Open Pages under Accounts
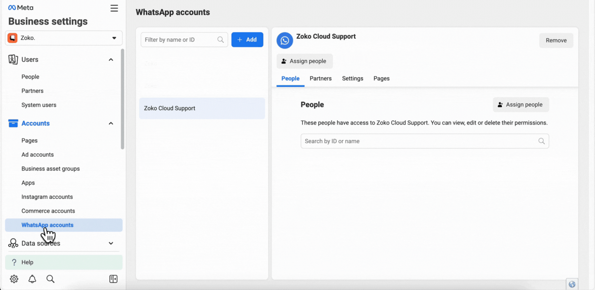This screenshot has height=290, width=595. click(30, 140)
